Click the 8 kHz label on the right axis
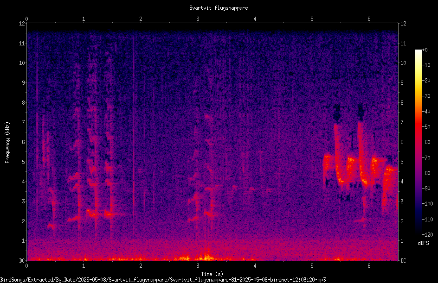The image size is (438, 283). [402, 103]
